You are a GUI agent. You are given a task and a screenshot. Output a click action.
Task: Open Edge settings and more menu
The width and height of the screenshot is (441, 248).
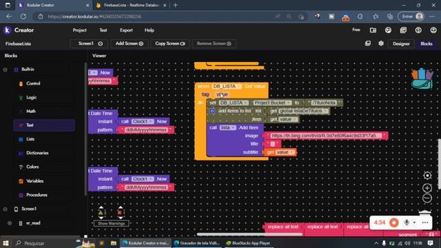pos(432,17)
